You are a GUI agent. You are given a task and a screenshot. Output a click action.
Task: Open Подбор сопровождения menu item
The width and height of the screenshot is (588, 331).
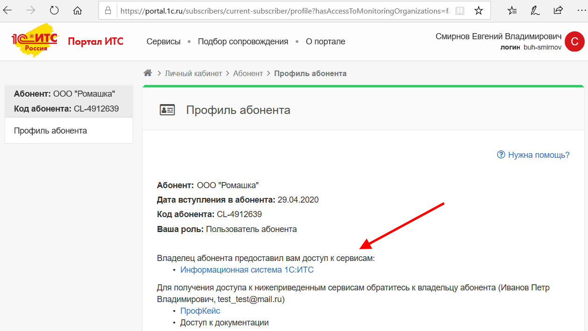(243, 42)
